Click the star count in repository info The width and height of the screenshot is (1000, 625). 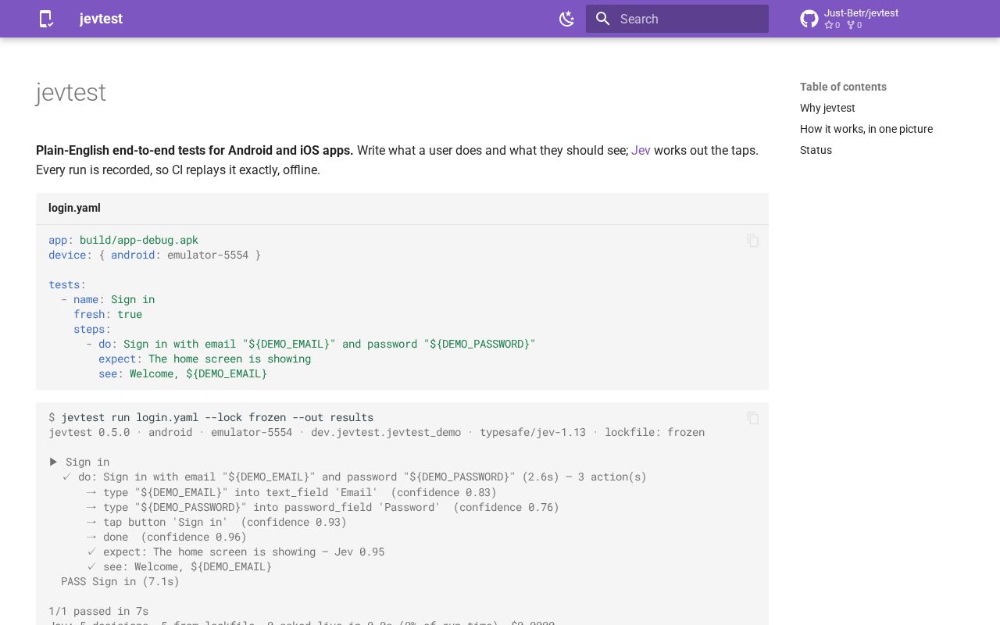tap(832, 25)
